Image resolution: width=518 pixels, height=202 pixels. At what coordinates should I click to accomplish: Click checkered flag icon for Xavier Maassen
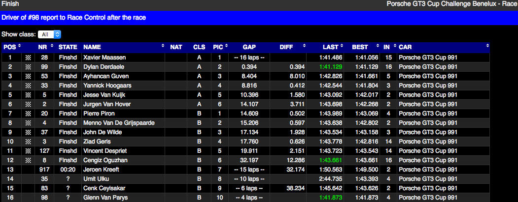pyautogui.click(x=28, y=58)
